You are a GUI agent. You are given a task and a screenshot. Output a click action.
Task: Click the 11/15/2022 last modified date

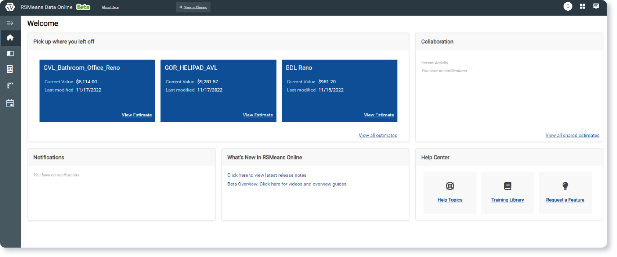pyautogui.click(x=331, y=90)
